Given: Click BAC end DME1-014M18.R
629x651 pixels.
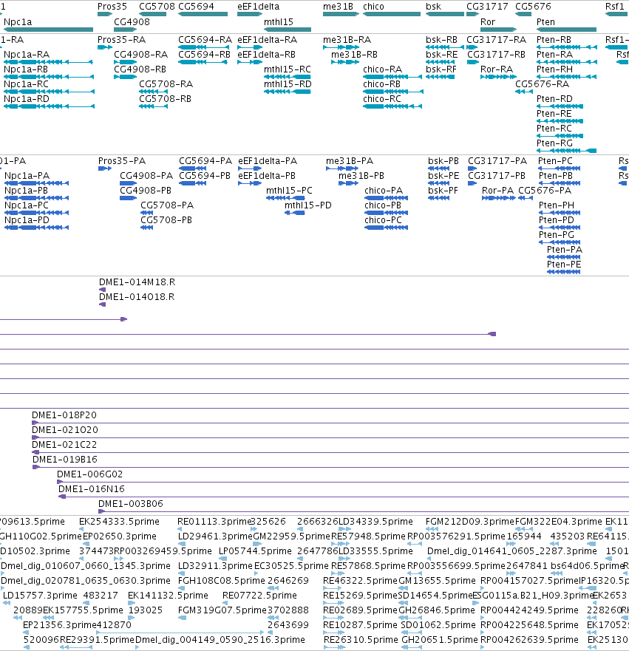Looking at the screenshot, I should coord(137,282).
